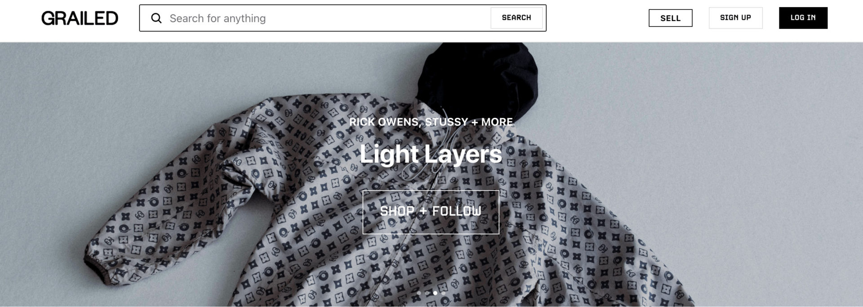
Task: Click 'RICK OWENS, STUSSY + MORE' subtitle
Action: [431, 122]
